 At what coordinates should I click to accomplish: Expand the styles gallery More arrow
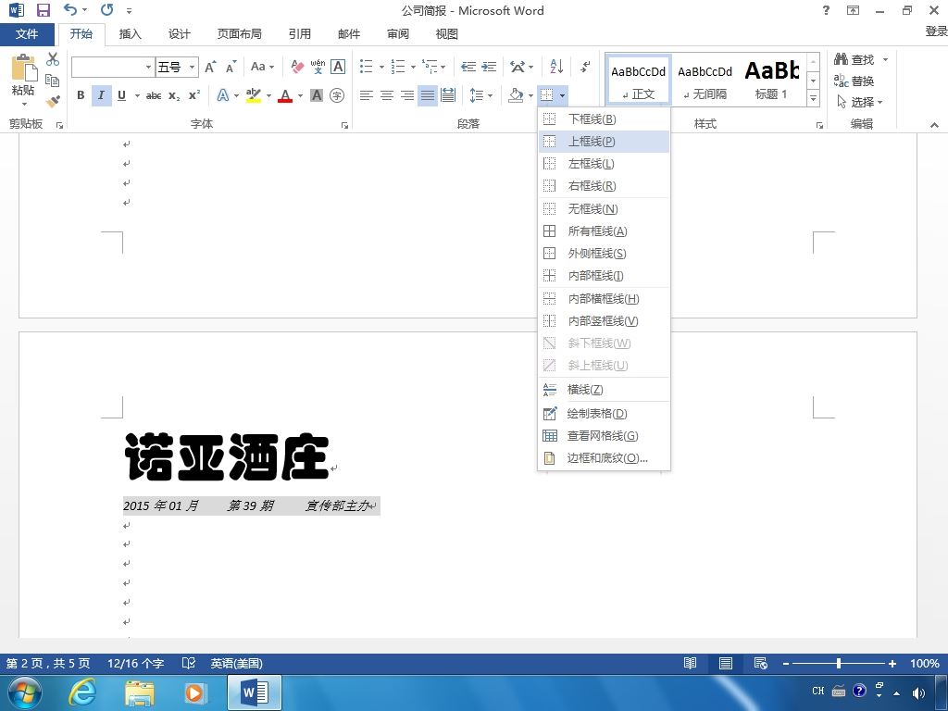click(x=813, y=97)
